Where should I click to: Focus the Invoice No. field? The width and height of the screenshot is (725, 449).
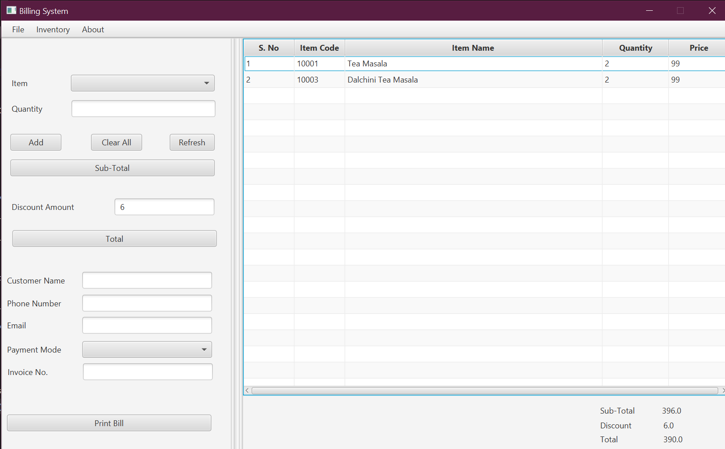point(148,372)
